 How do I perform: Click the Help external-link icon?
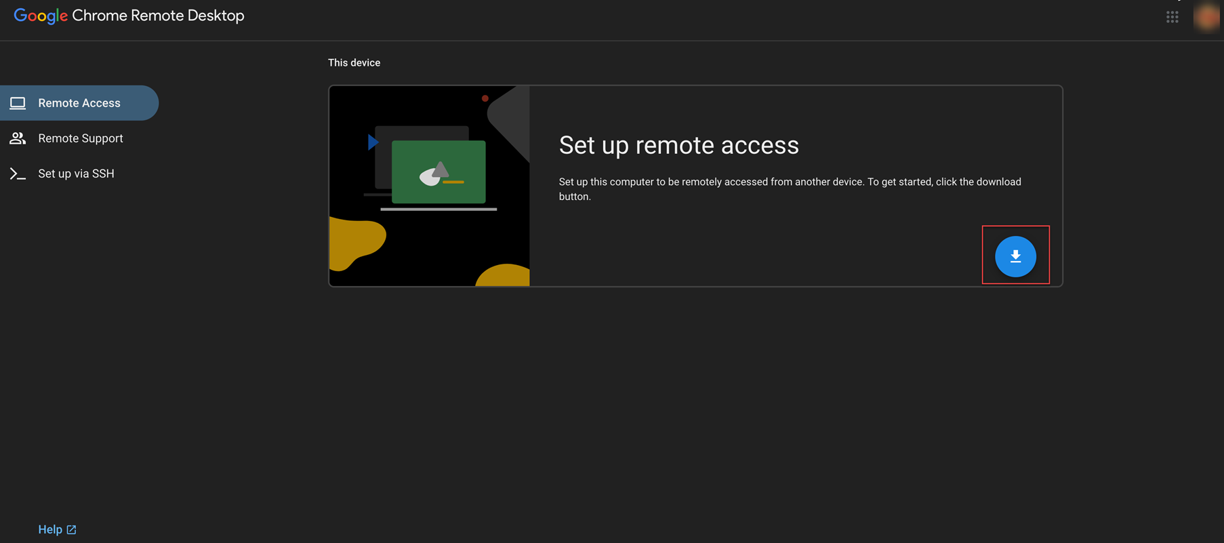coord(71,529)
